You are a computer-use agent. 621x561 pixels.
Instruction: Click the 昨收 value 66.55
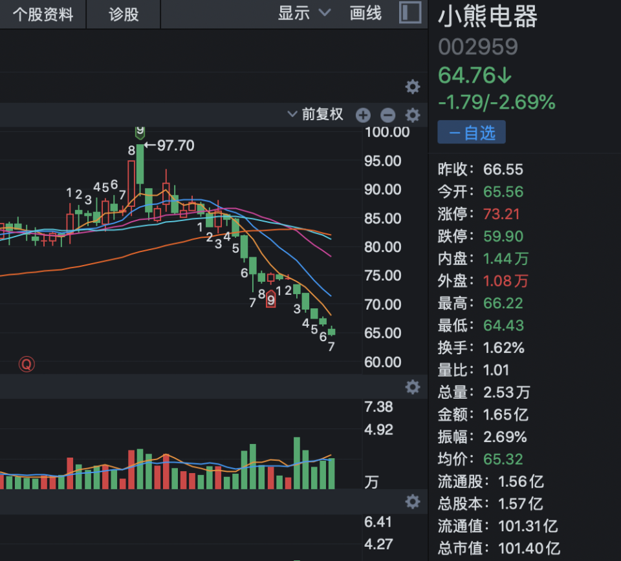pyautogui.click(x=503, y=169)
